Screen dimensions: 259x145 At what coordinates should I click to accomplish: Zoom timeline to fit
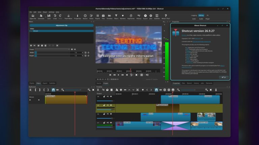pyautogui.click(x=211, y=90)
